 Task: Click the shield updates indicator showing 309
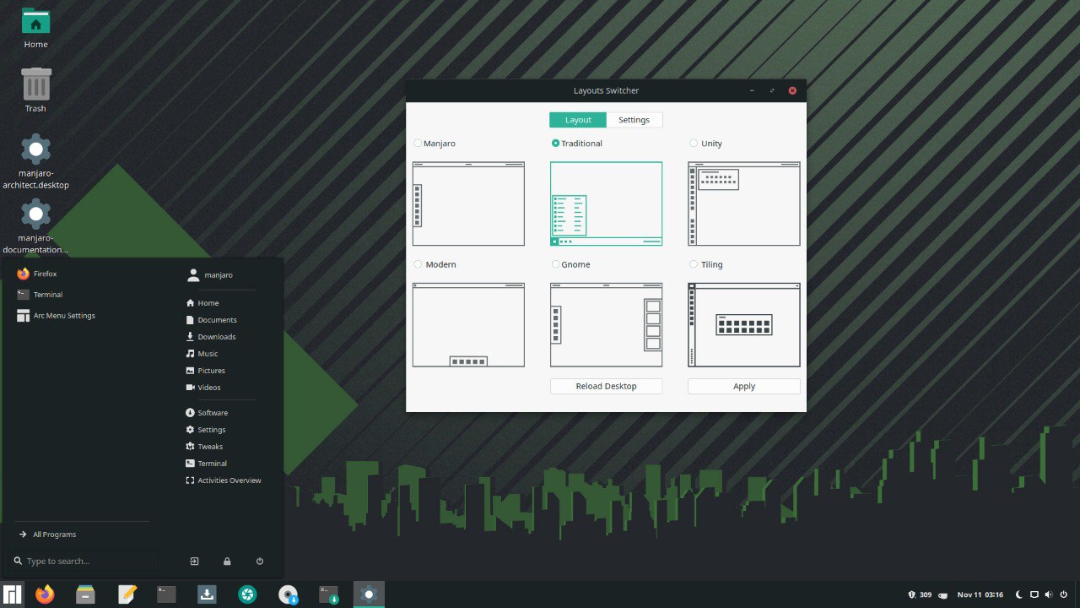(920, 594)
